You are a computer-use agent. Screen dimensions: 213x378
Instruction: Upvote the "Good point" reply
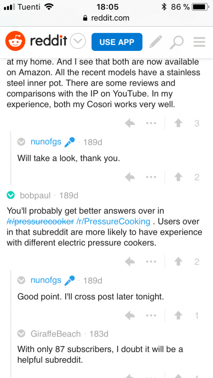click(x=178, y=315)
